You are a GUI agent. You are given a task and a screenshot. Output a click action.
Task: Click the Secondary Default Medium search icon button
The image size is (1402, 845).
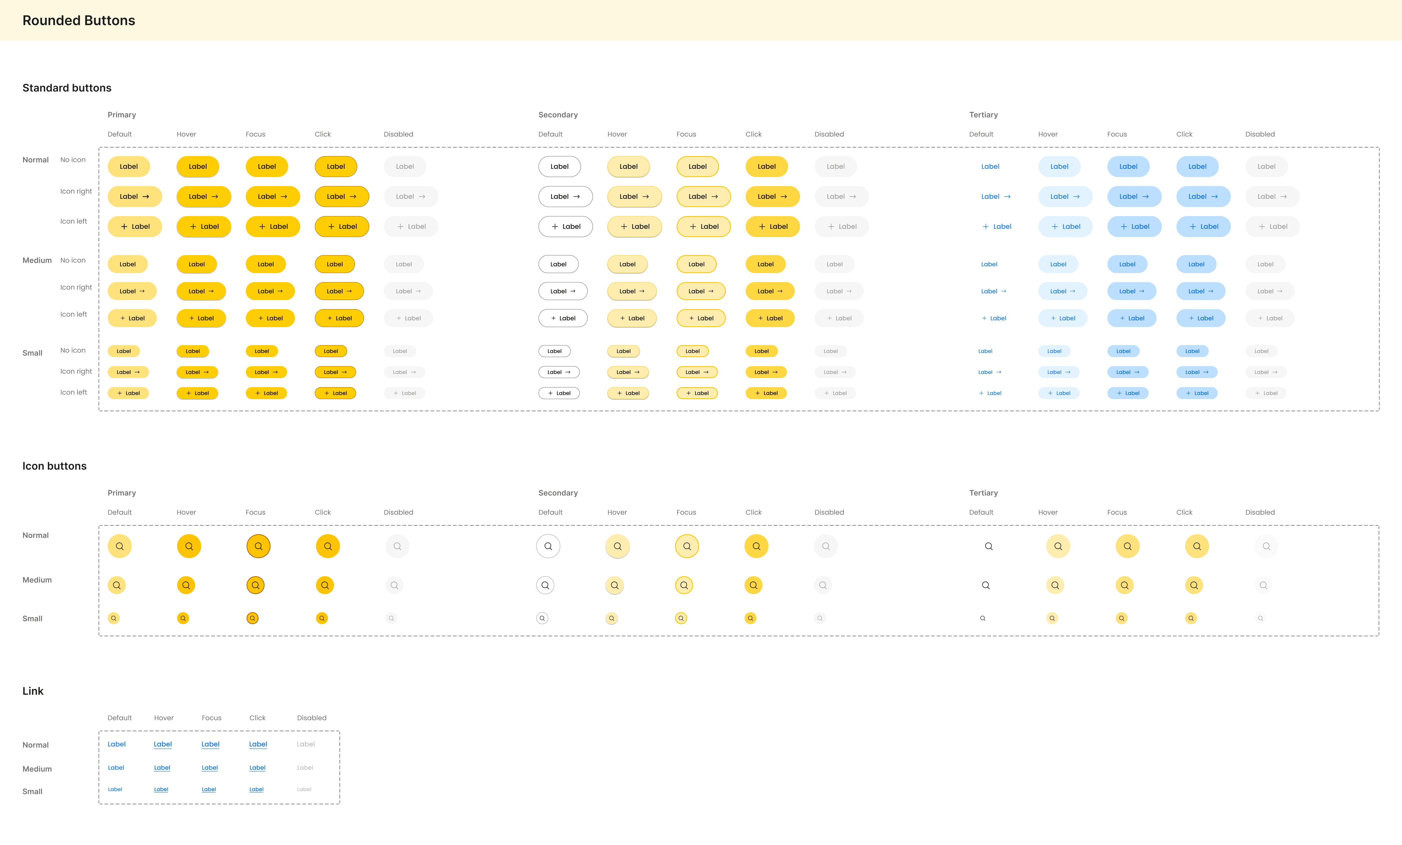click(x=545, y=585)
